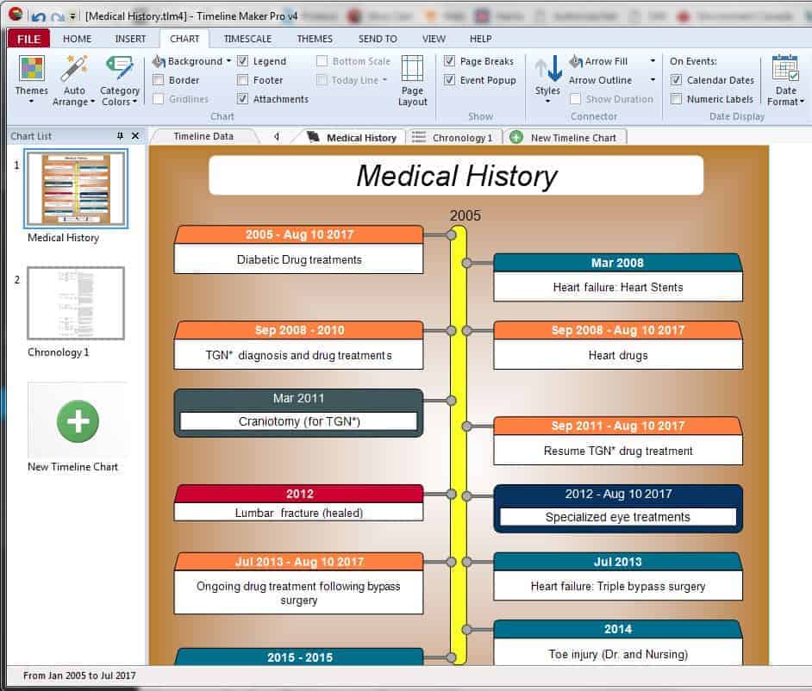Click the Arrow Outline option

[x=601, y=80]
